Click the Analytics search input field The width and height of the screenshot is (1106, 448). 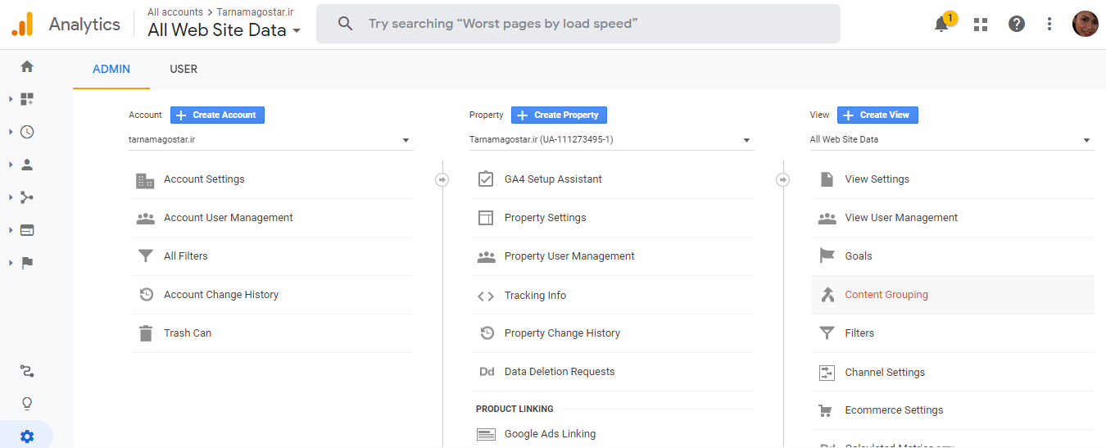coord(578,24)
